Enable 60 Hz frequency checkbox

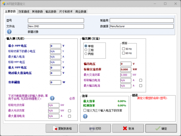pos(124,53)
